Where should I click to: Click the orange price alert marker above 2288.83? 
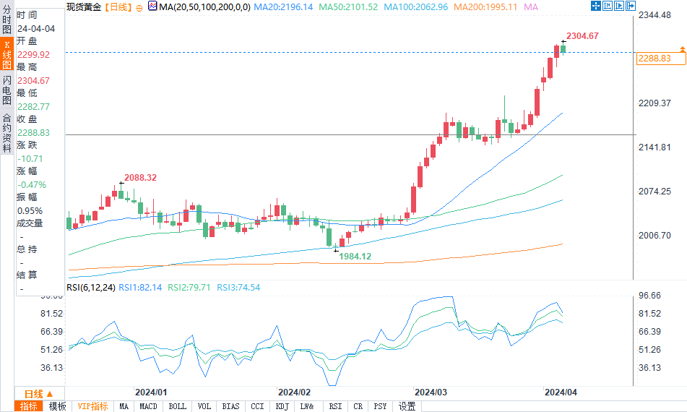681,47
